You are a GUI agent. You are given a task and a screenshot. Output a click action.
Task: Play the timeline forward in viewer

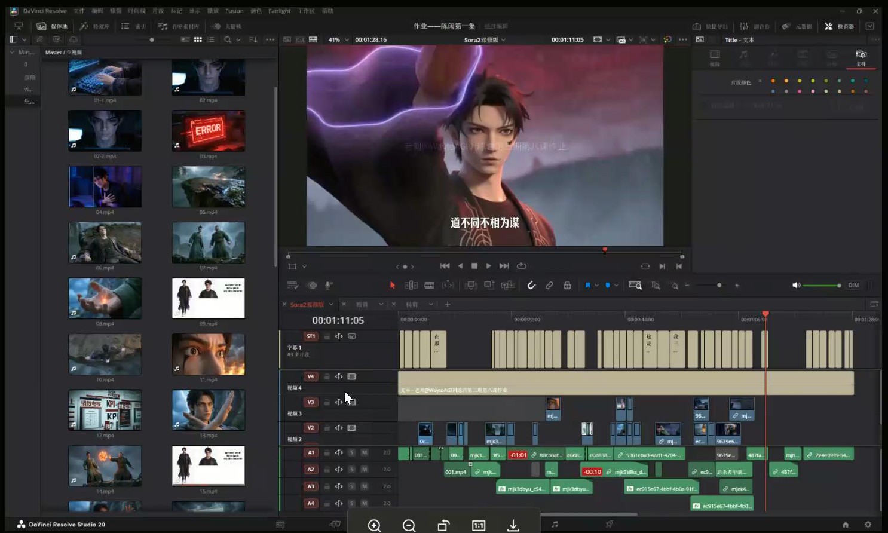[489, 266]
